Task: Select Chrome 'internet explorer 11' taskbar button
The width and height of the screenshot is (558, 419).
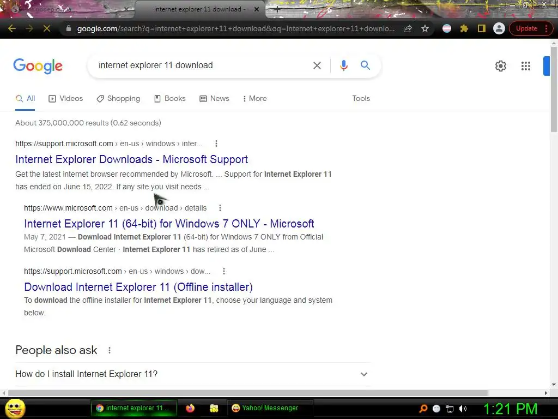Action: [x=134, y=408]
